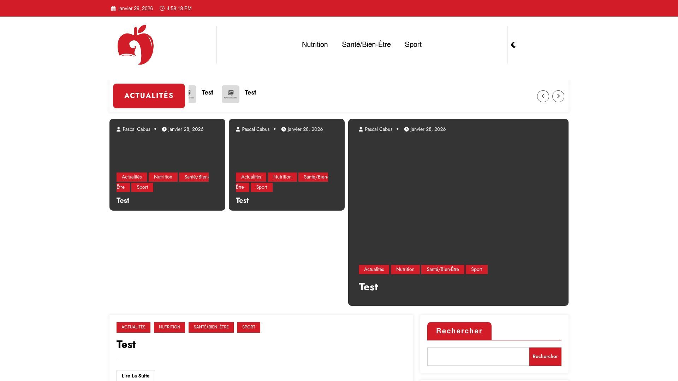Focus the Rechercher search input field

coord(478,357)
